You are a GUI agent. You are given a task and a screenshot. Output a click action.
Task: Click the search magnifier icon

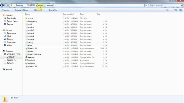182,5
